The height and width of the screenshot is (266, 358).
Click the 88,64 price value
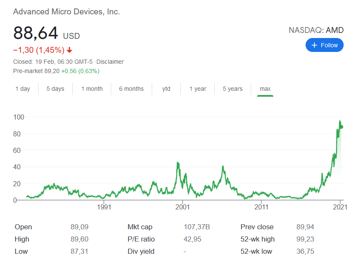[x=36, y=33]
